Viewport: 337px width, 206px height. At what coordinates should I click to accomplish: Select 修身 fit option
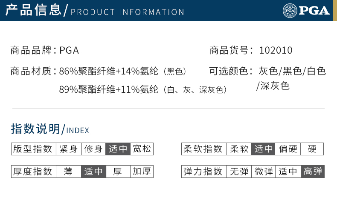(93, 149)
